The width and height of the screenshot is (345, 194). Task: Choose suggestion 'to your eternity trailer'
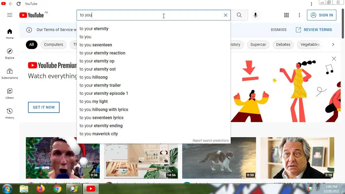(154, 85)
